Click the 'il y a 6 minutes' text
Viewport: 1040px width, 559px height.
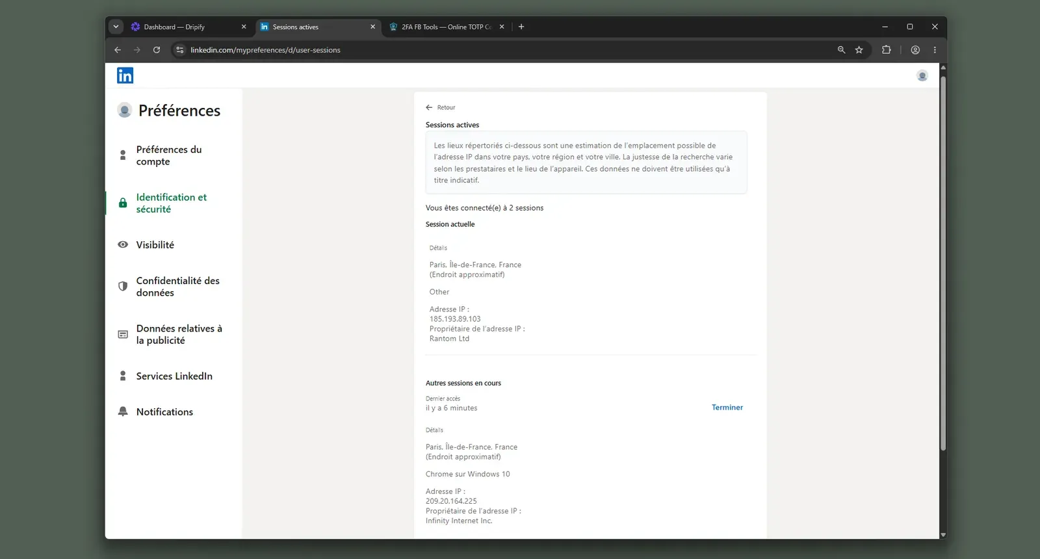451,408
